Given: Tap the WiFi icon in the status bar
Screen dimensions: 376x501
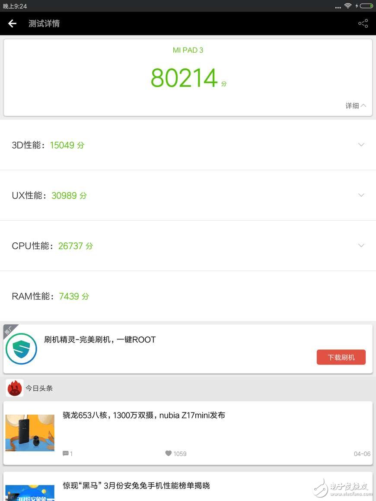Looking at the screenshot, I should tap(348, 6).
